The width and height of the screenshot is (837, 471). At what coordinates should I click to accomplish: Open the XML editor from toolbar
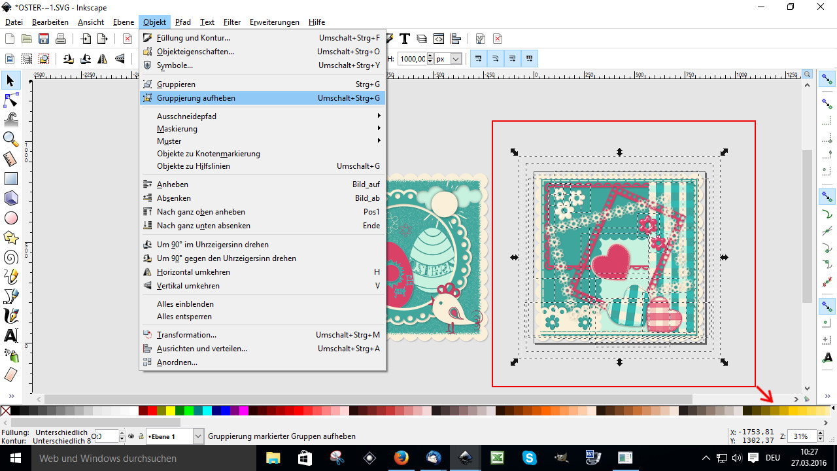[439, 39]
